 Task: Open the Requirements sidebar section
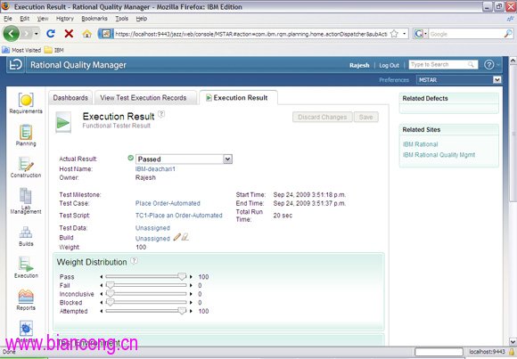pyautogui.click(x=26, y=103)
